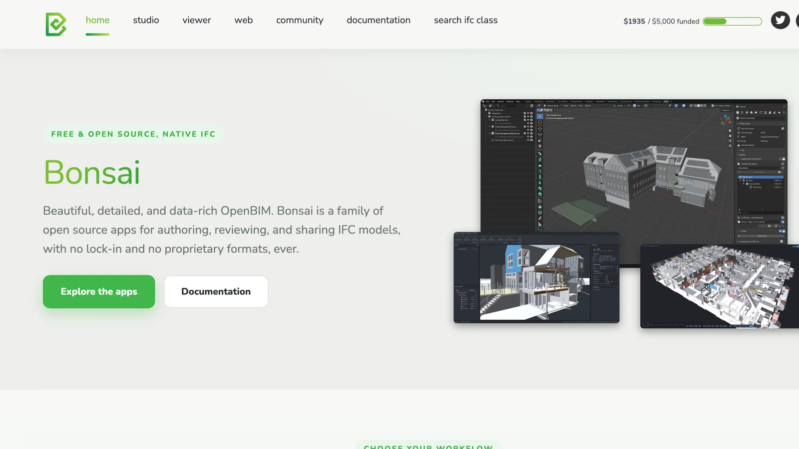Image resolution: width=799 pixels, height=449 pixels.
Task: Click the Bonsai logo icon
Action: click(56, 24)
